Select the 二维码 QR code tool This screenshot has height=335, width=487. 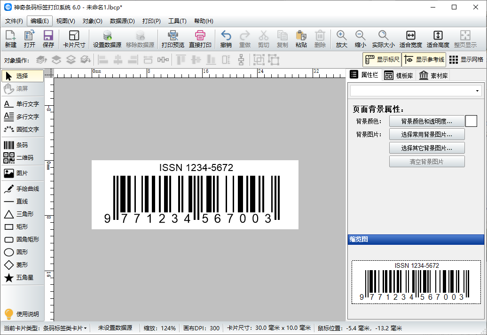tap(22, 158)
